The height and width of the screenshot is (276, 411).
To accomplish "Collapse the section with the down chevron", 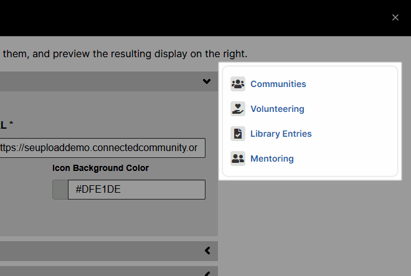I will pyautogui.click(x=207, y=81).
